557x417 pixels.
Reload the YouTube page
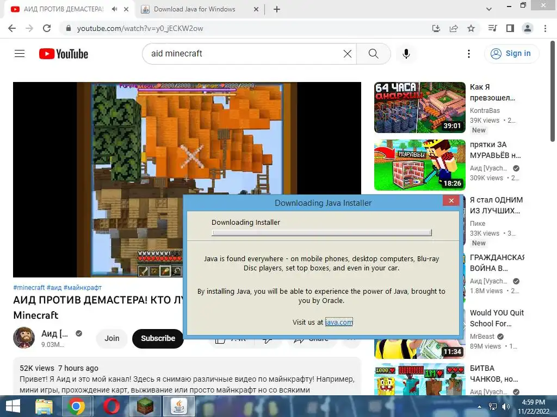[x=47, y=28]
